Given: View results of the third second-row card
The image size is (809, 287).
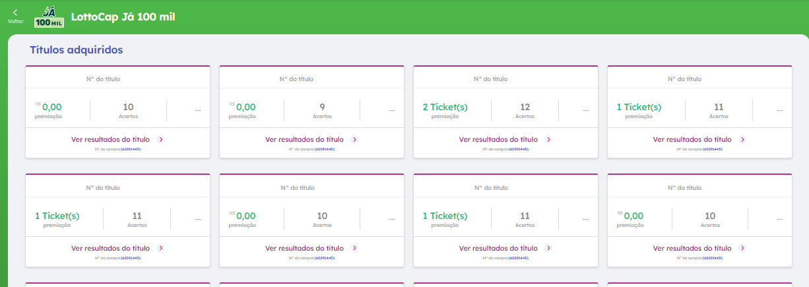Looking at the screenshot, I should pyautogui.click(x=498, y=249).
